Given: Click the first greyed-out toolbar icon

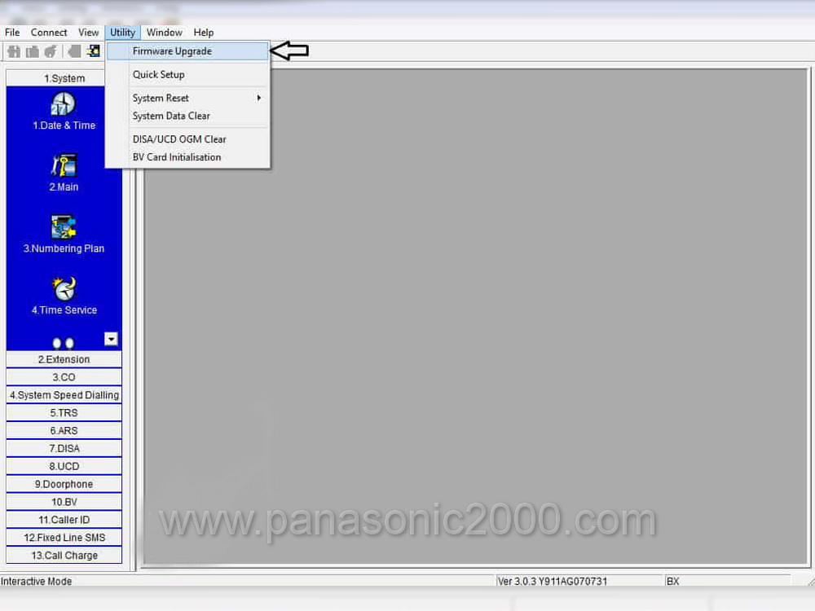Looking at the screenshot, I should coord(14,51).
